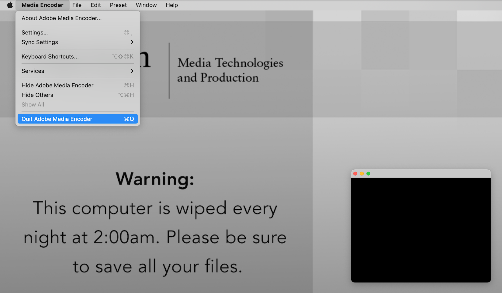Open the Edit menu
Screen dimensions: 502x293
point(96,5)
